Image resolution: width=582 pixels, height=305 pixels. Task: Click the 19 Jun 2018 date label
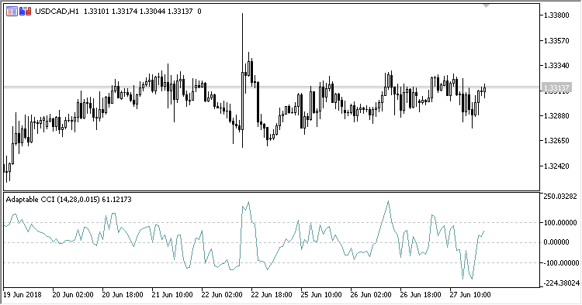tap(23, 295)
